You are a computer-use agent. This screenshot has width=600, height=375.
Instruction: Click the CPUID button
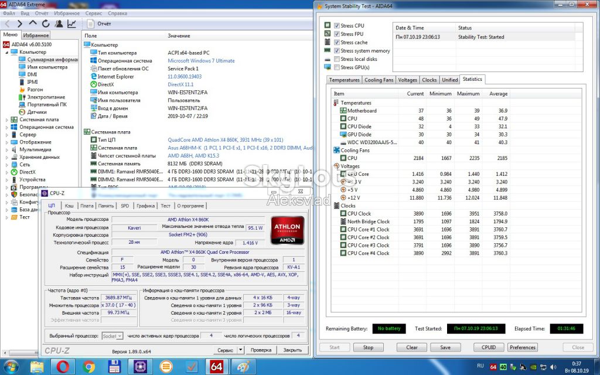[489, 347]
